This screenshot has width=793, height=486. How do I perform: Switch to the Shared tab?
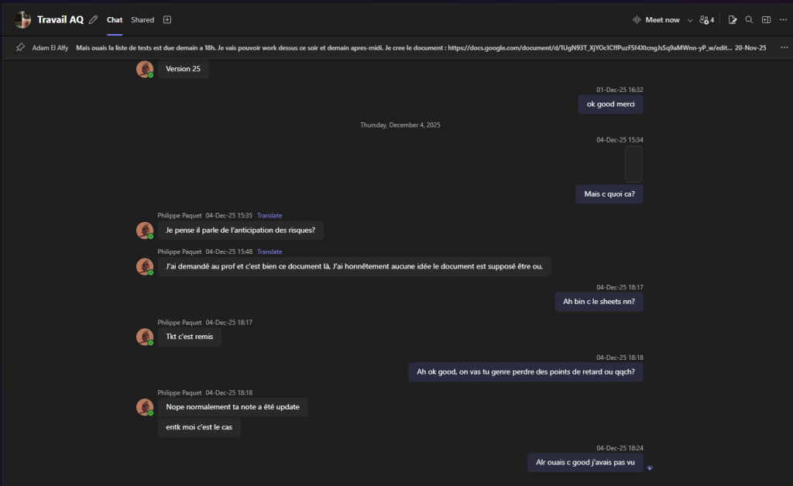pos(142,19)
